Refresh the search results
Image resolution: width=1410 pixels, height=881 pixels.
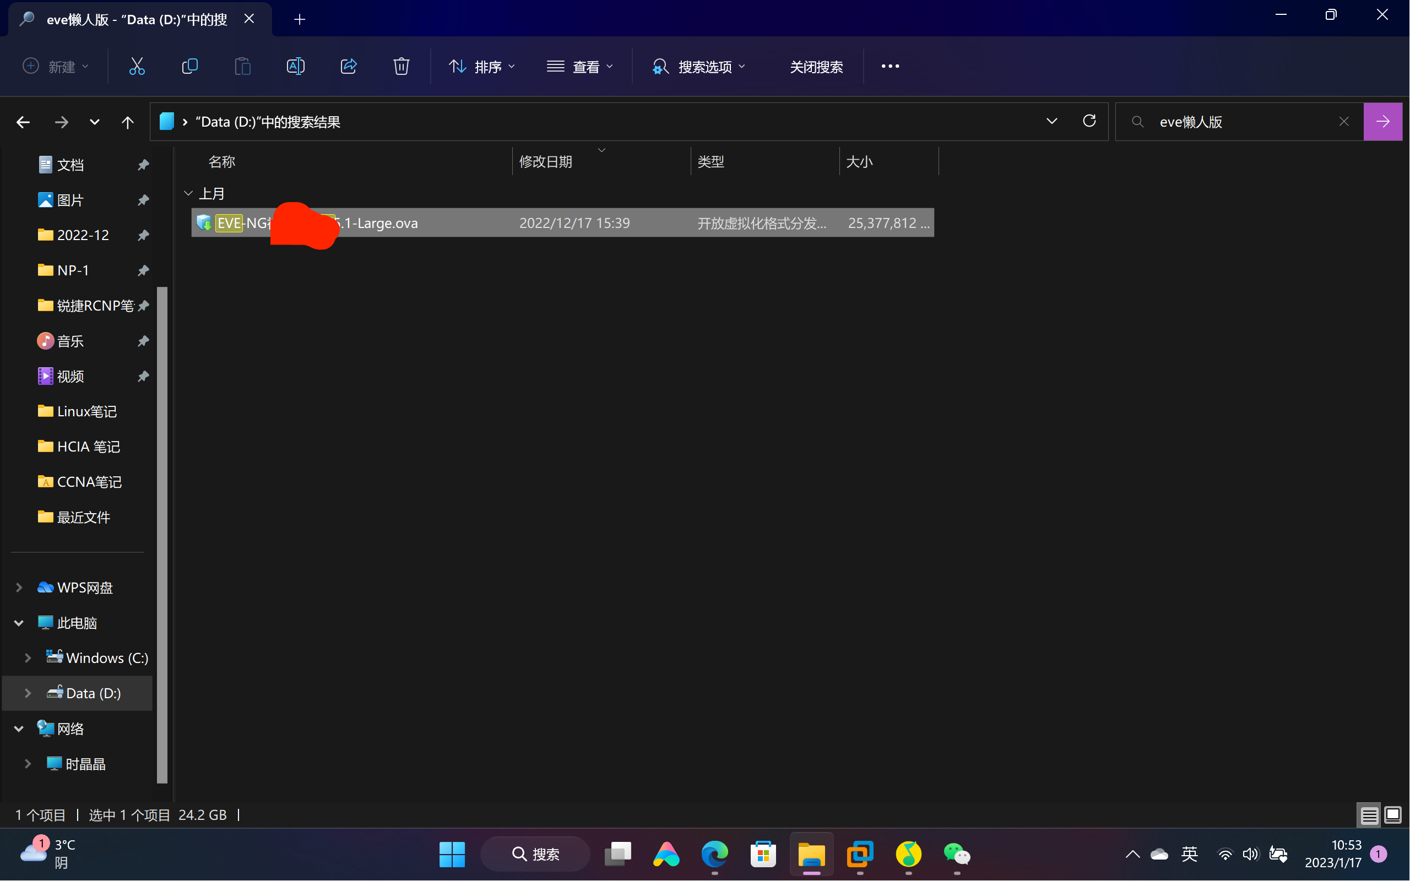click(x=1089, y=121)
